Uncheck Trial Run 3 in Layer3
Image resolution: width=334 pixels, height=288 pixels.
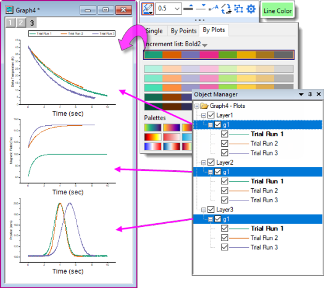pyautogui.click(x=225, y=247)
